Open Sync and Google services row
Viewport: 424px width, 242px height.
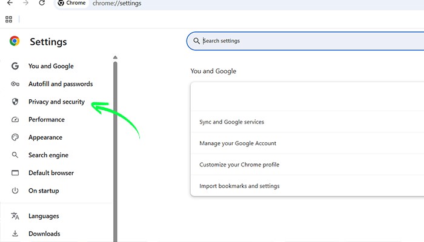tap(307, 122)
